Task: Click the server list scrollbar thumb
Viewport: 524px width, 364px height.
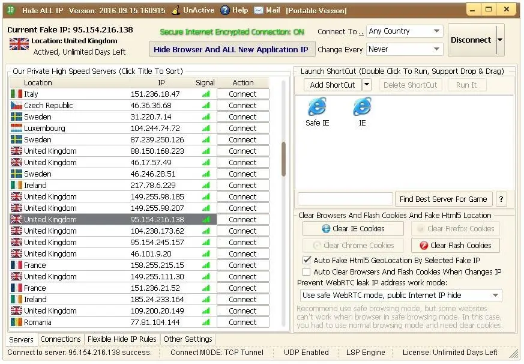Action: (284, 159)
